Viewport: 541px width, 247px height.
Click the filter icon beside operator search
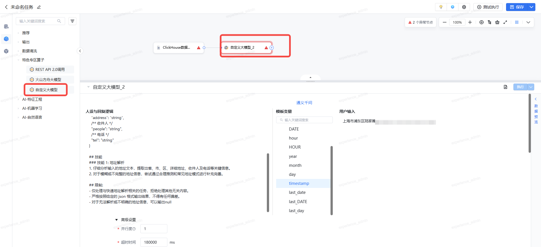72,21
